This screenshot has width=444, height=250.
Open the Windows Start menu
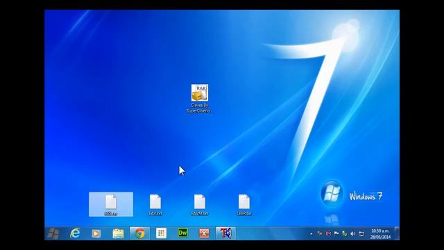(x=53, y=233)
